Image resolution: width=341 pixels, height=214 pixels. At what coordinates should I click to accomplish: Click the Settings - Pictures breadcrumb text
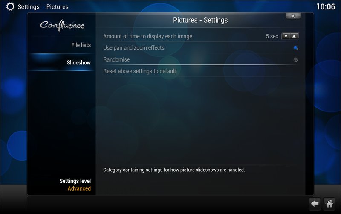(x=43, y=7)
